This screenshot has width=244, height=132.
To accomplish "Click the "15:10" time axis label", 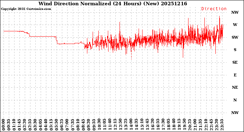I will pos(142,125).
